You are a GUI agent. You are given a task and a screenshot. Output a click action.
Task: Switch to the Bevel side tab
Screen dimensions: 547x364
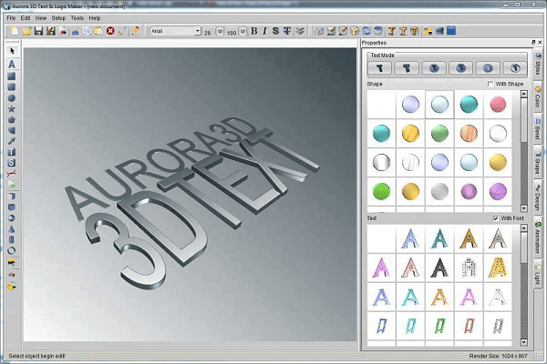(x=538, y=129)
